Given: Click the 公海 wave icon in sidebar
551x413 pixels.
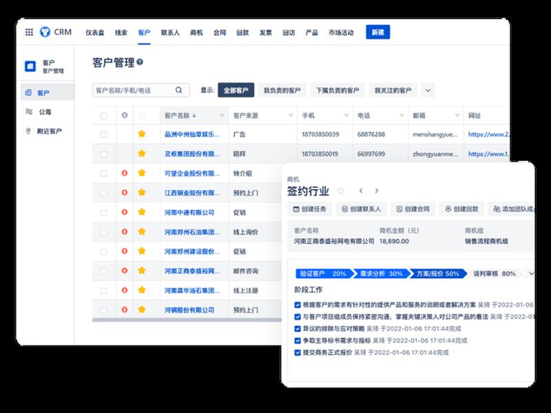Looking at the screenshot, I should 29,112.
